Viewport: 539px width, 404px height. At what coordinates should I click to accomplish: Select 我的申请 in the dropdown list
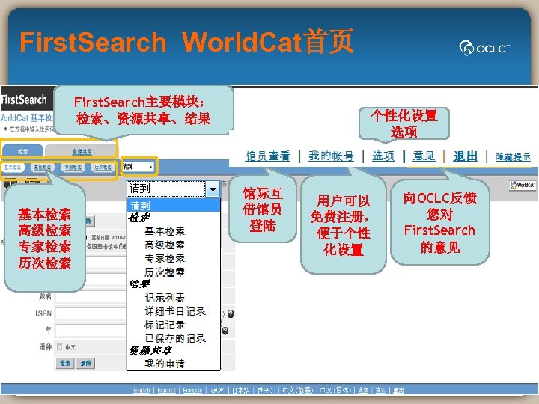[165, 364]
